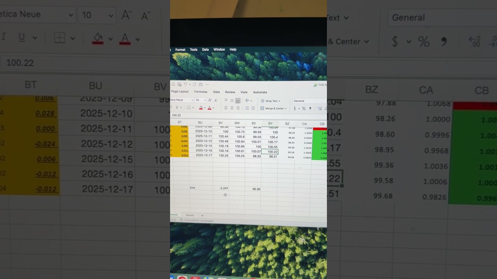Switch to the Formulas ribbon tab
Screen dimensions: 497x279
pos(201,92)
